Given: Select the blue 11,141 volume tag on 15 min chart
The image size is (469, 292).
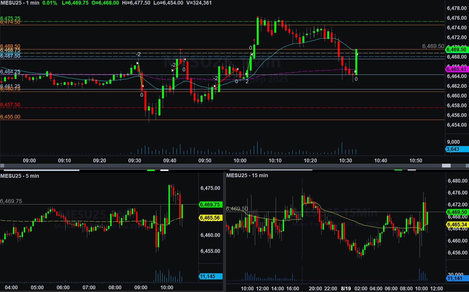Looking at the screenshot, I should 457,278.
